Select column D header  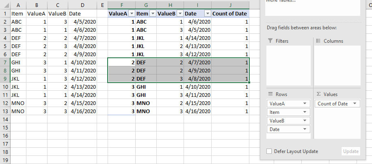[x=82, y=5]
